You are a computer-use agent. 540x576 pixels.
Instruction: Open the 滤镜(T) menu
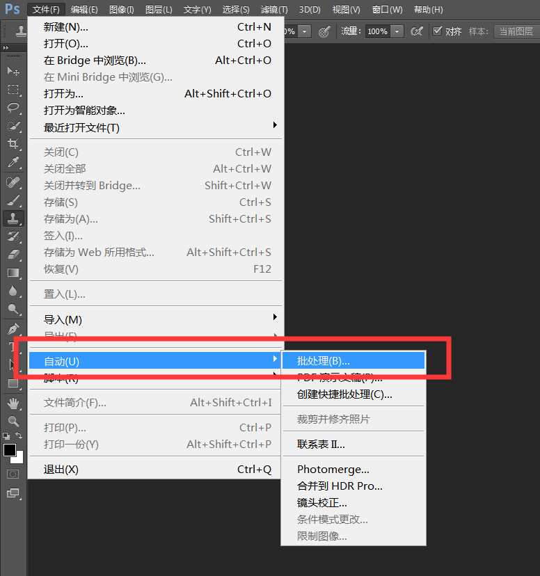(274, 9)
